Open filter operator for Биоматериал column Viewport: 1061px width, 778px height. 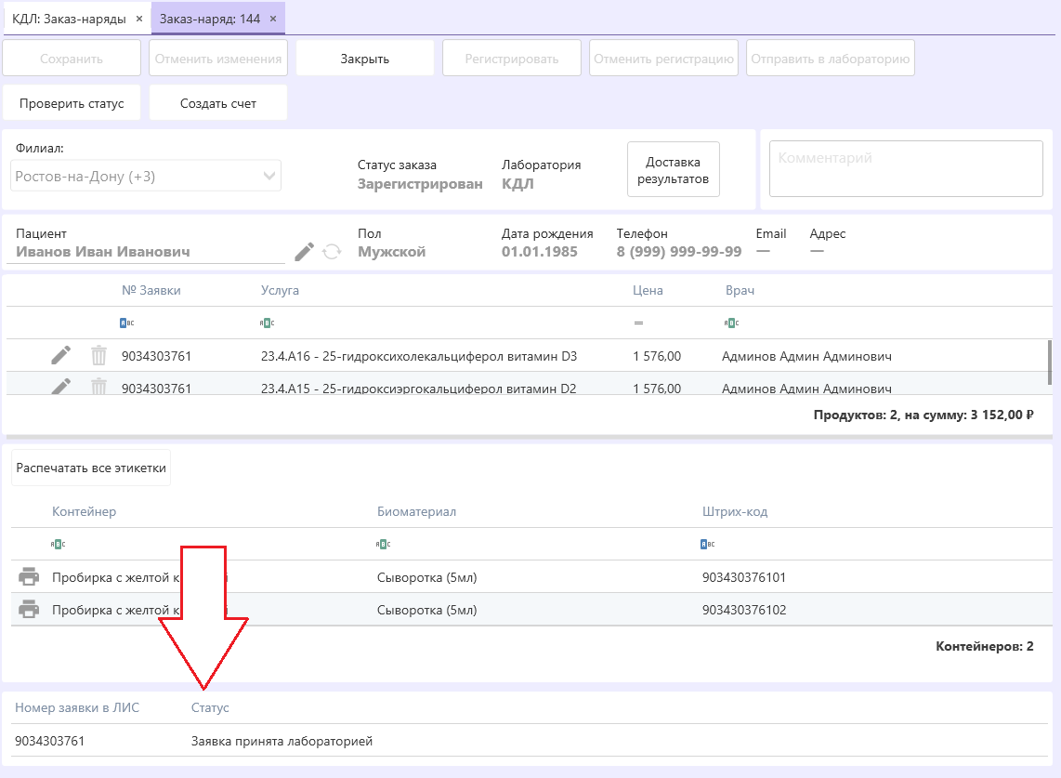(383, 544)
